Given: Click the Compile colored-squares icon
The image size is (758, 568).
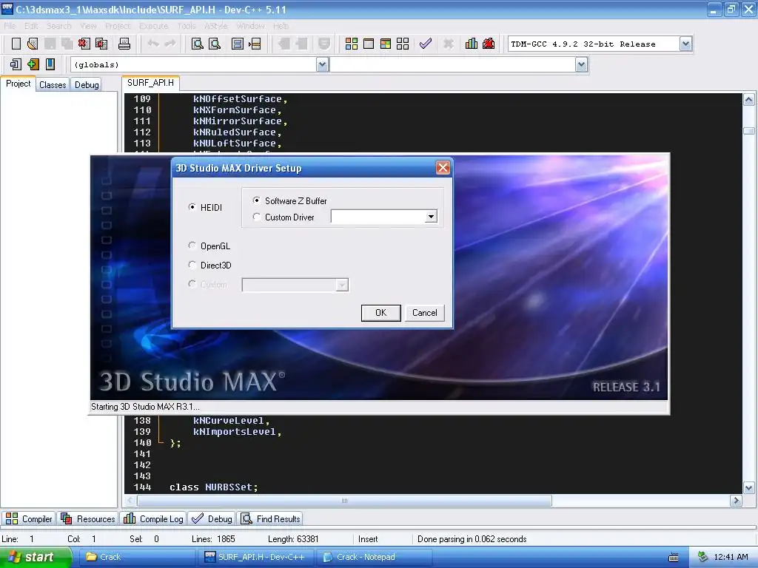Looking at the screenshot, I should [x=352, y=44].
